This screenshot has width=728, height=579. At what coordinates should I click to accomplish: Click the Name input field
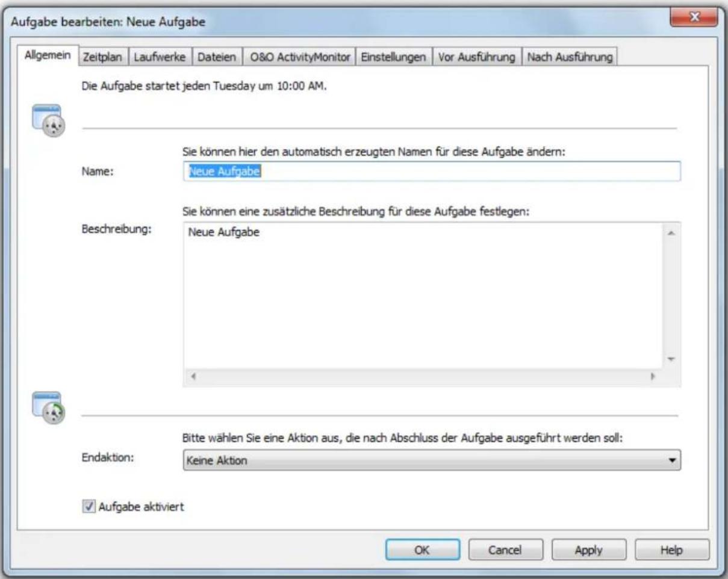(x=431, y=172)
